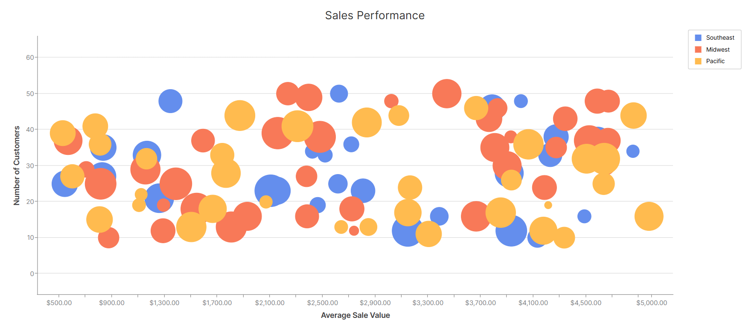
Task: Select the rightmost orange bubble near $5,000
Action: point(649,216)
